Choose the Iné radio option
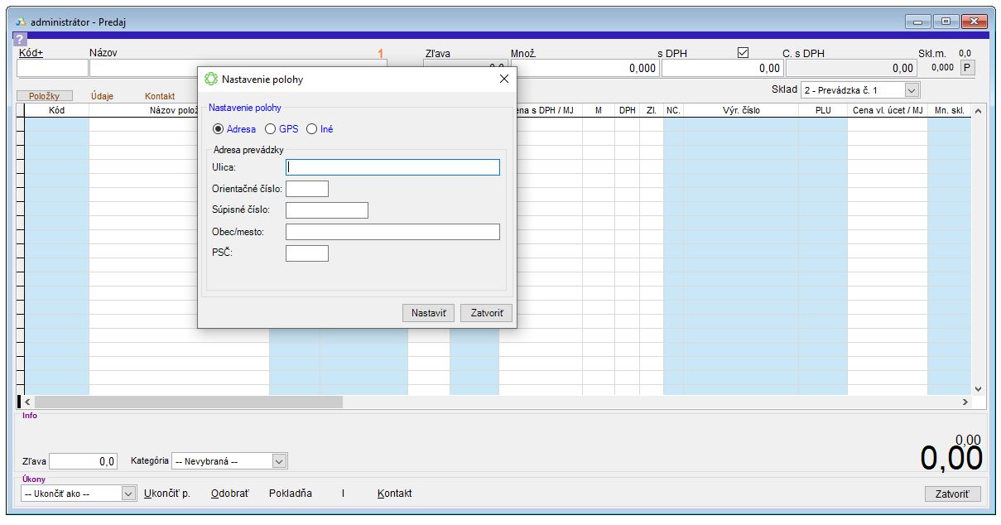1001x525 pixels. tap(312, 129)
